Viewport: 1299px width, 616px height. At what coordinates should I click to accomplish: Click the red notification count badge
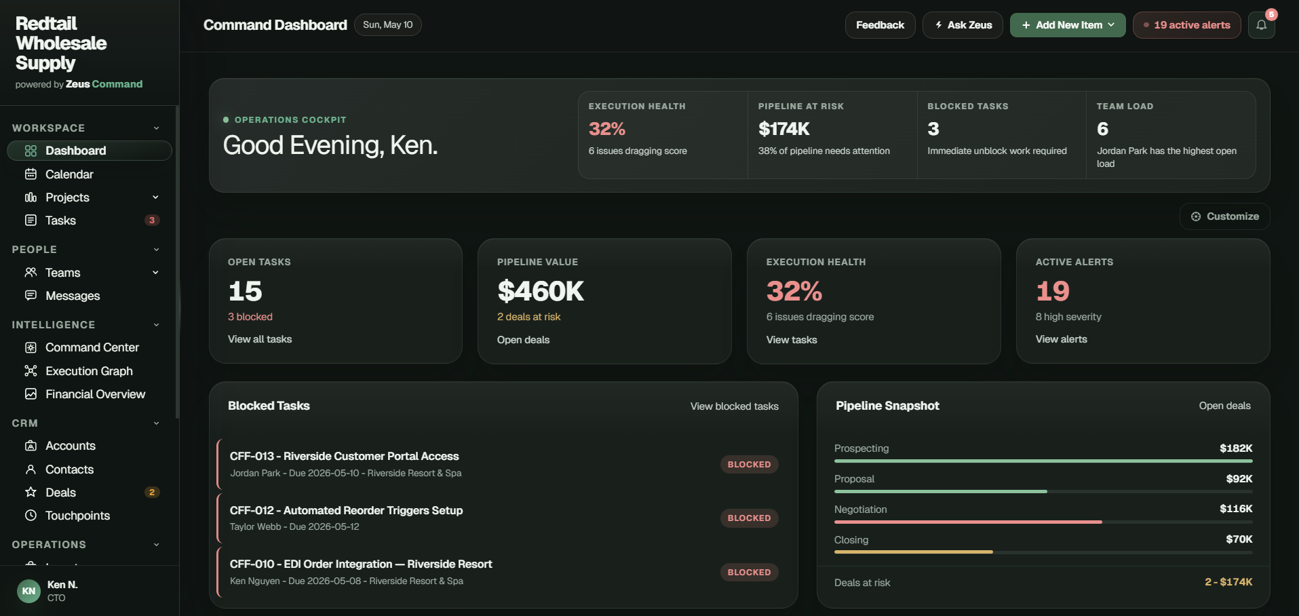(x=1271, y=14)
